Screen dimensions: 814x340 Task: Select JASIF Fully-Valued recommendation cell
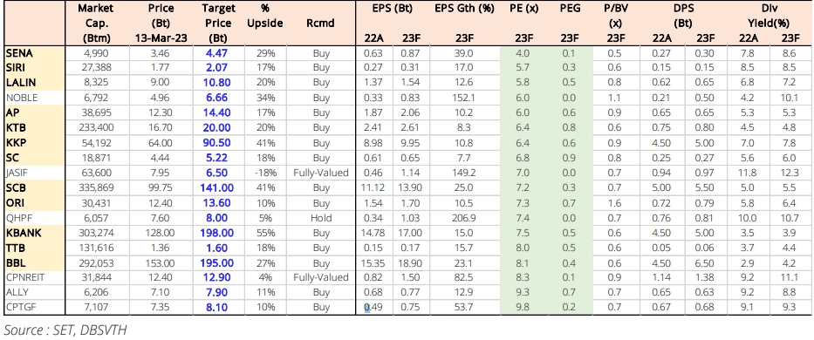[x=321, y=173]
